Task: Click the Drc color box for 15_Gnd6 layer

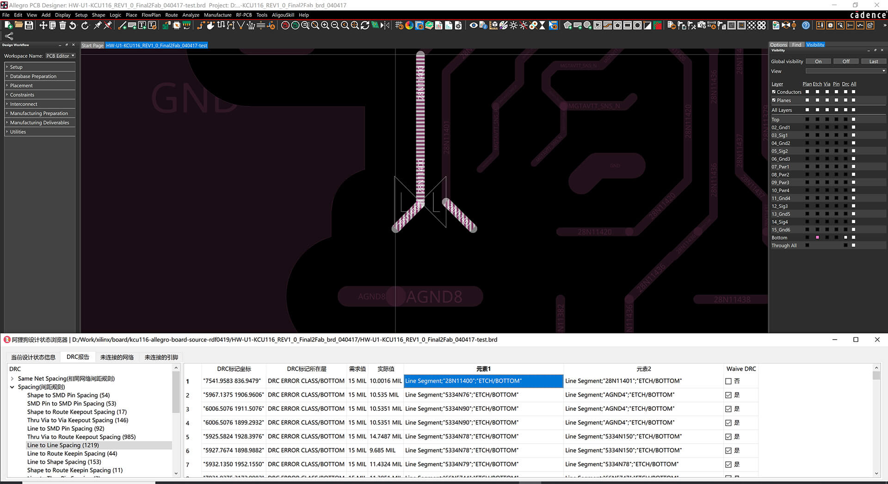Action: click(x=845, y=230)
